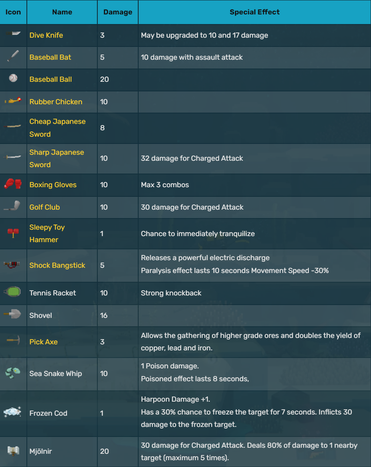The image size is (371, 467).
Task: Click the green Tennis Racket icon
Action: tap(13, 292)
